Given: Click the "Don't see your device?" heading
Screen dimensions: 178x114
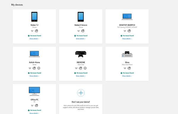Looking at the screenshot, I should 81,102.
